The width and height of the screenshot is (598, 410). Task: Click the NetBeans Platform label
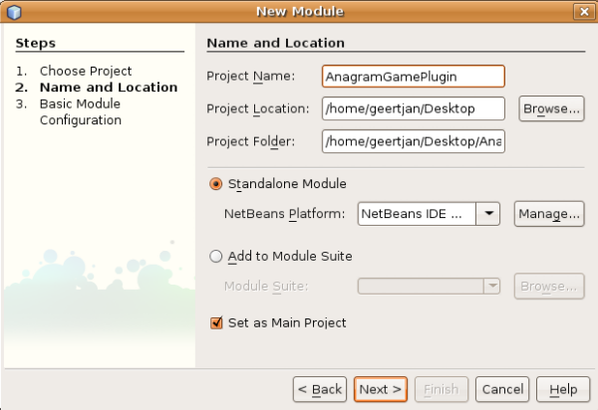point(284,214)
